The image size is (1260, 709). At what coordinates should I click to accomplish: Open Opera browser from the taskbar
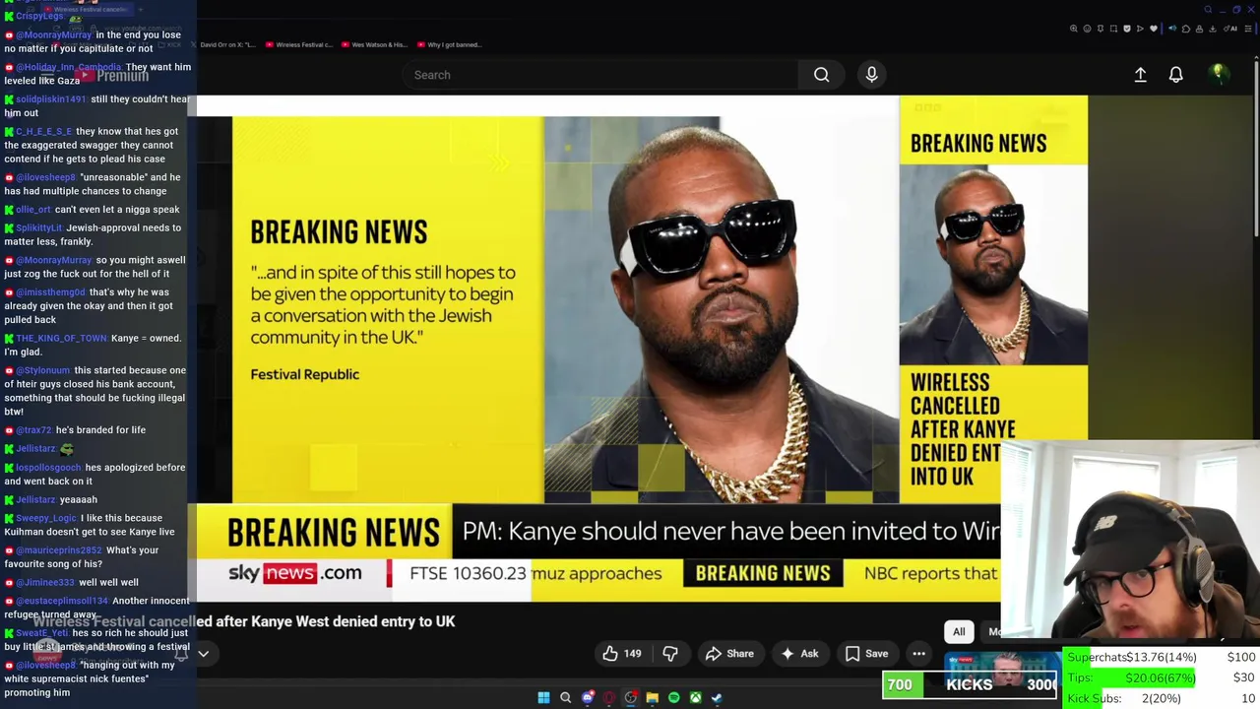(x=609, y=697)
